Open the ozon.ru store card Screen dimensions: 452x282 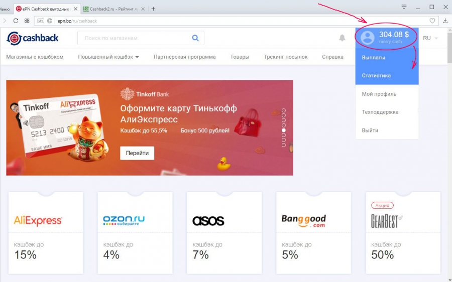tap(135, 233)
